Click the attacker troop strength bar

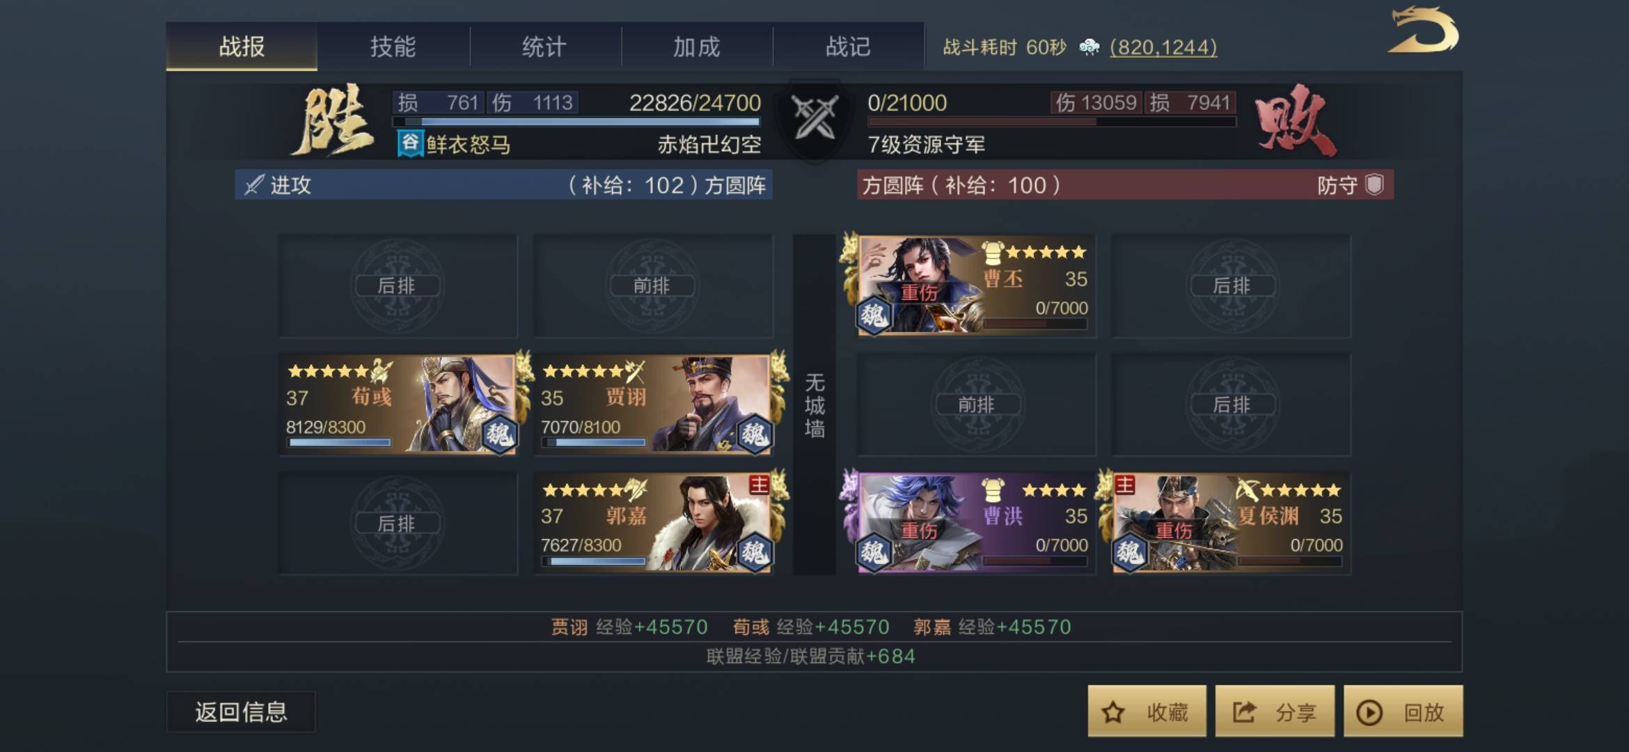click(x=577, y=122)
